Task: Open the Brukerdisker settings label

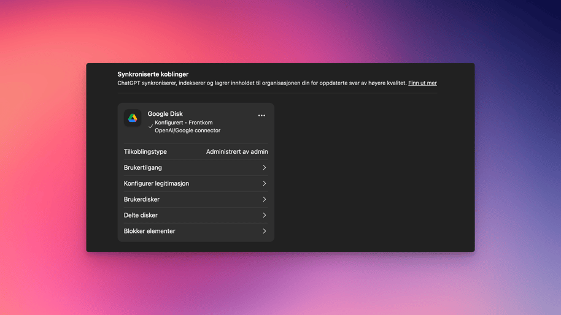Action: pyautogui.click(x=142, y=199)
